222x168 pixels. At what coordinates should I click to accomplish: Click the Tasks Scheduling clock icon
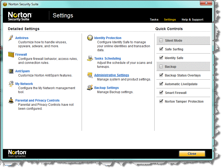click(90, 58)
